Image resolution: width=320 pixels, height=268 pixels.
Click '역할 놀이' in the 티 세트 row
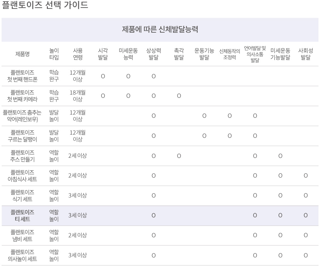coord(54,215)
